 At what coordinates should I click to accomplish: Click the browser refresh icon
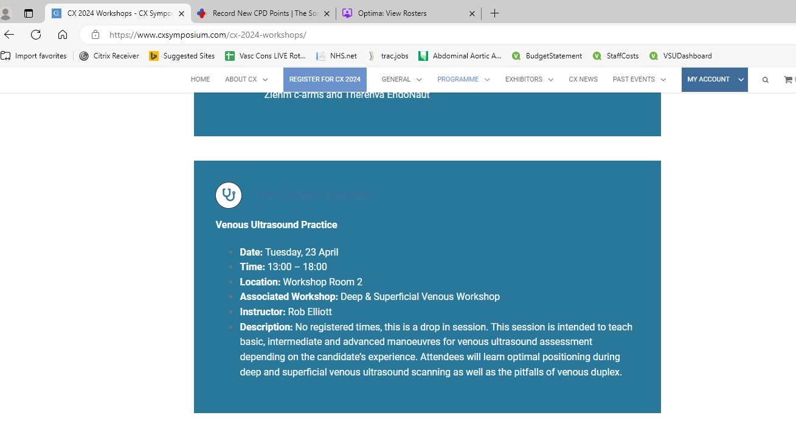tap(36, 35)
